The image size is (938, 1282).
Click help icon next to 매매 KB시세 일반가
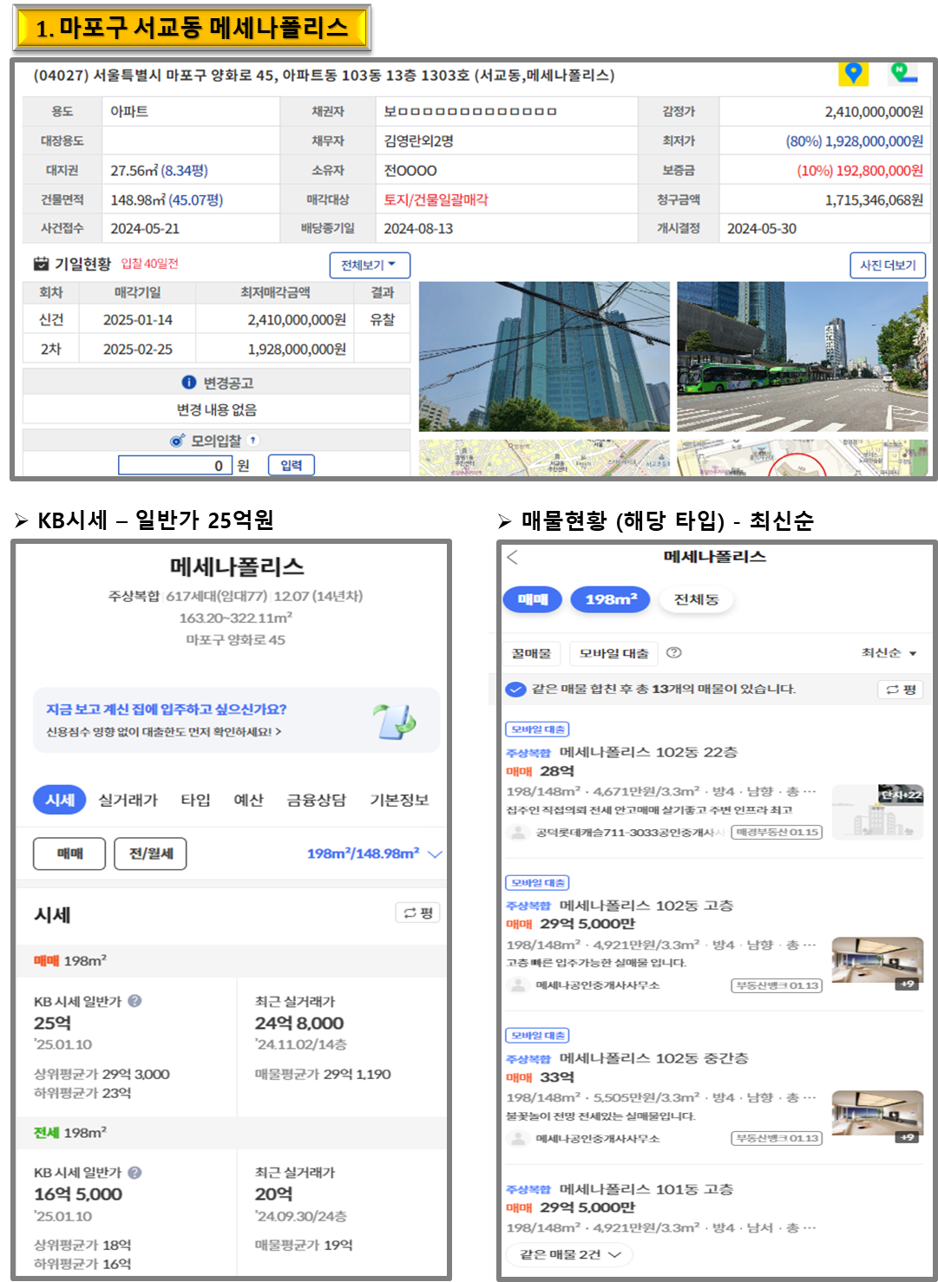coord(134,1001)
